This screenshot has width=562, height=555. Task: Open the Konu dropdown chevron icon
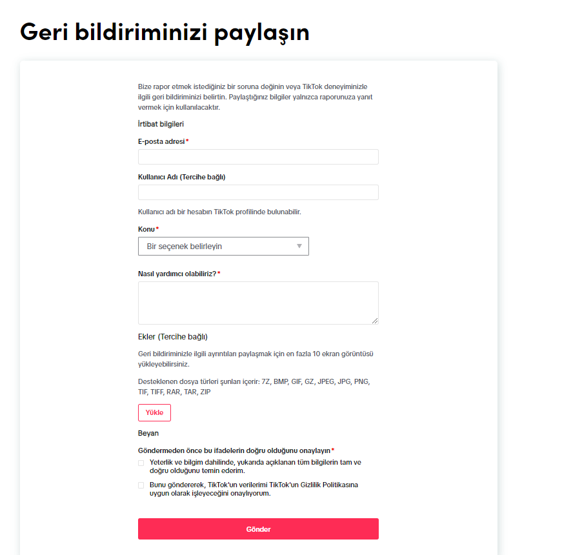pyautogui.click(x=299, y=246)
